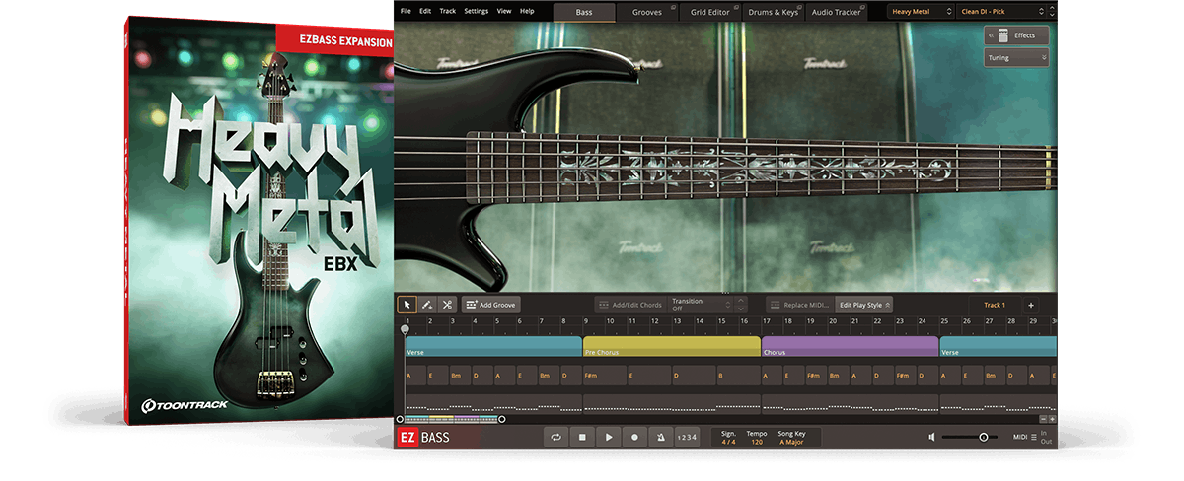Detach Audio Tracker with pop-out icon

(x=862, y=7)
